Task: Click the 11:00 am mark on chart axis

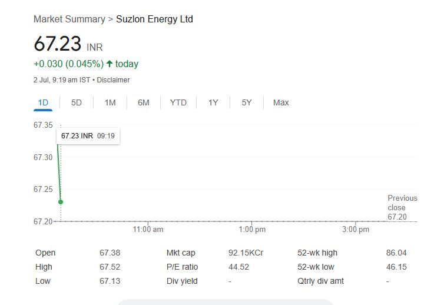Action: (x=148, y=229)
